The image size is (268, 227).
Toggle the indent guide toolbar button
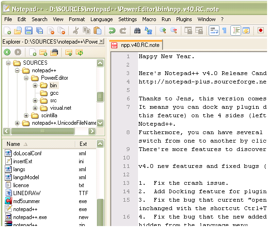click(236, 30)
